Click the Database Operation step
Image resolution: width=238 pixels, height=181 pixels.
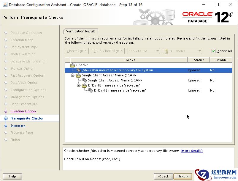coord(26,33)
